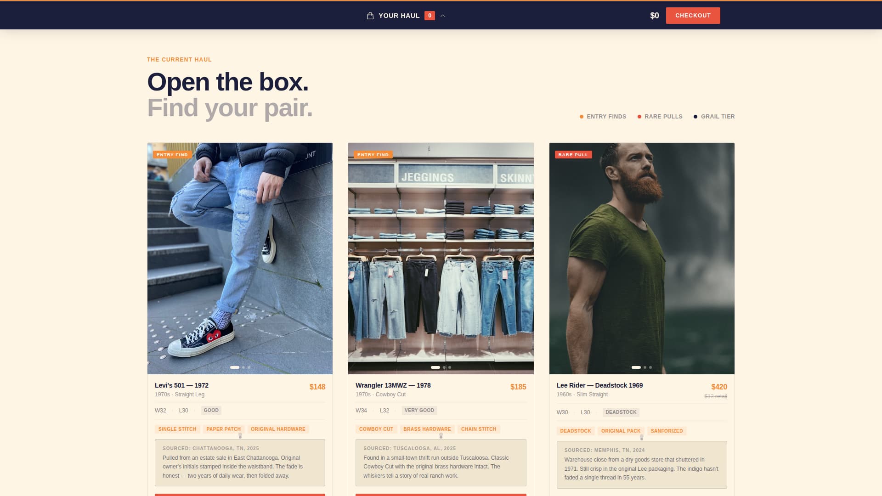882x496 pixels.
Task: Click the SINGLE STITCH tag
Action: pos(177,429)
